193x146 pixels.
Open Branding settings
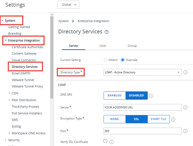(15, 34)
